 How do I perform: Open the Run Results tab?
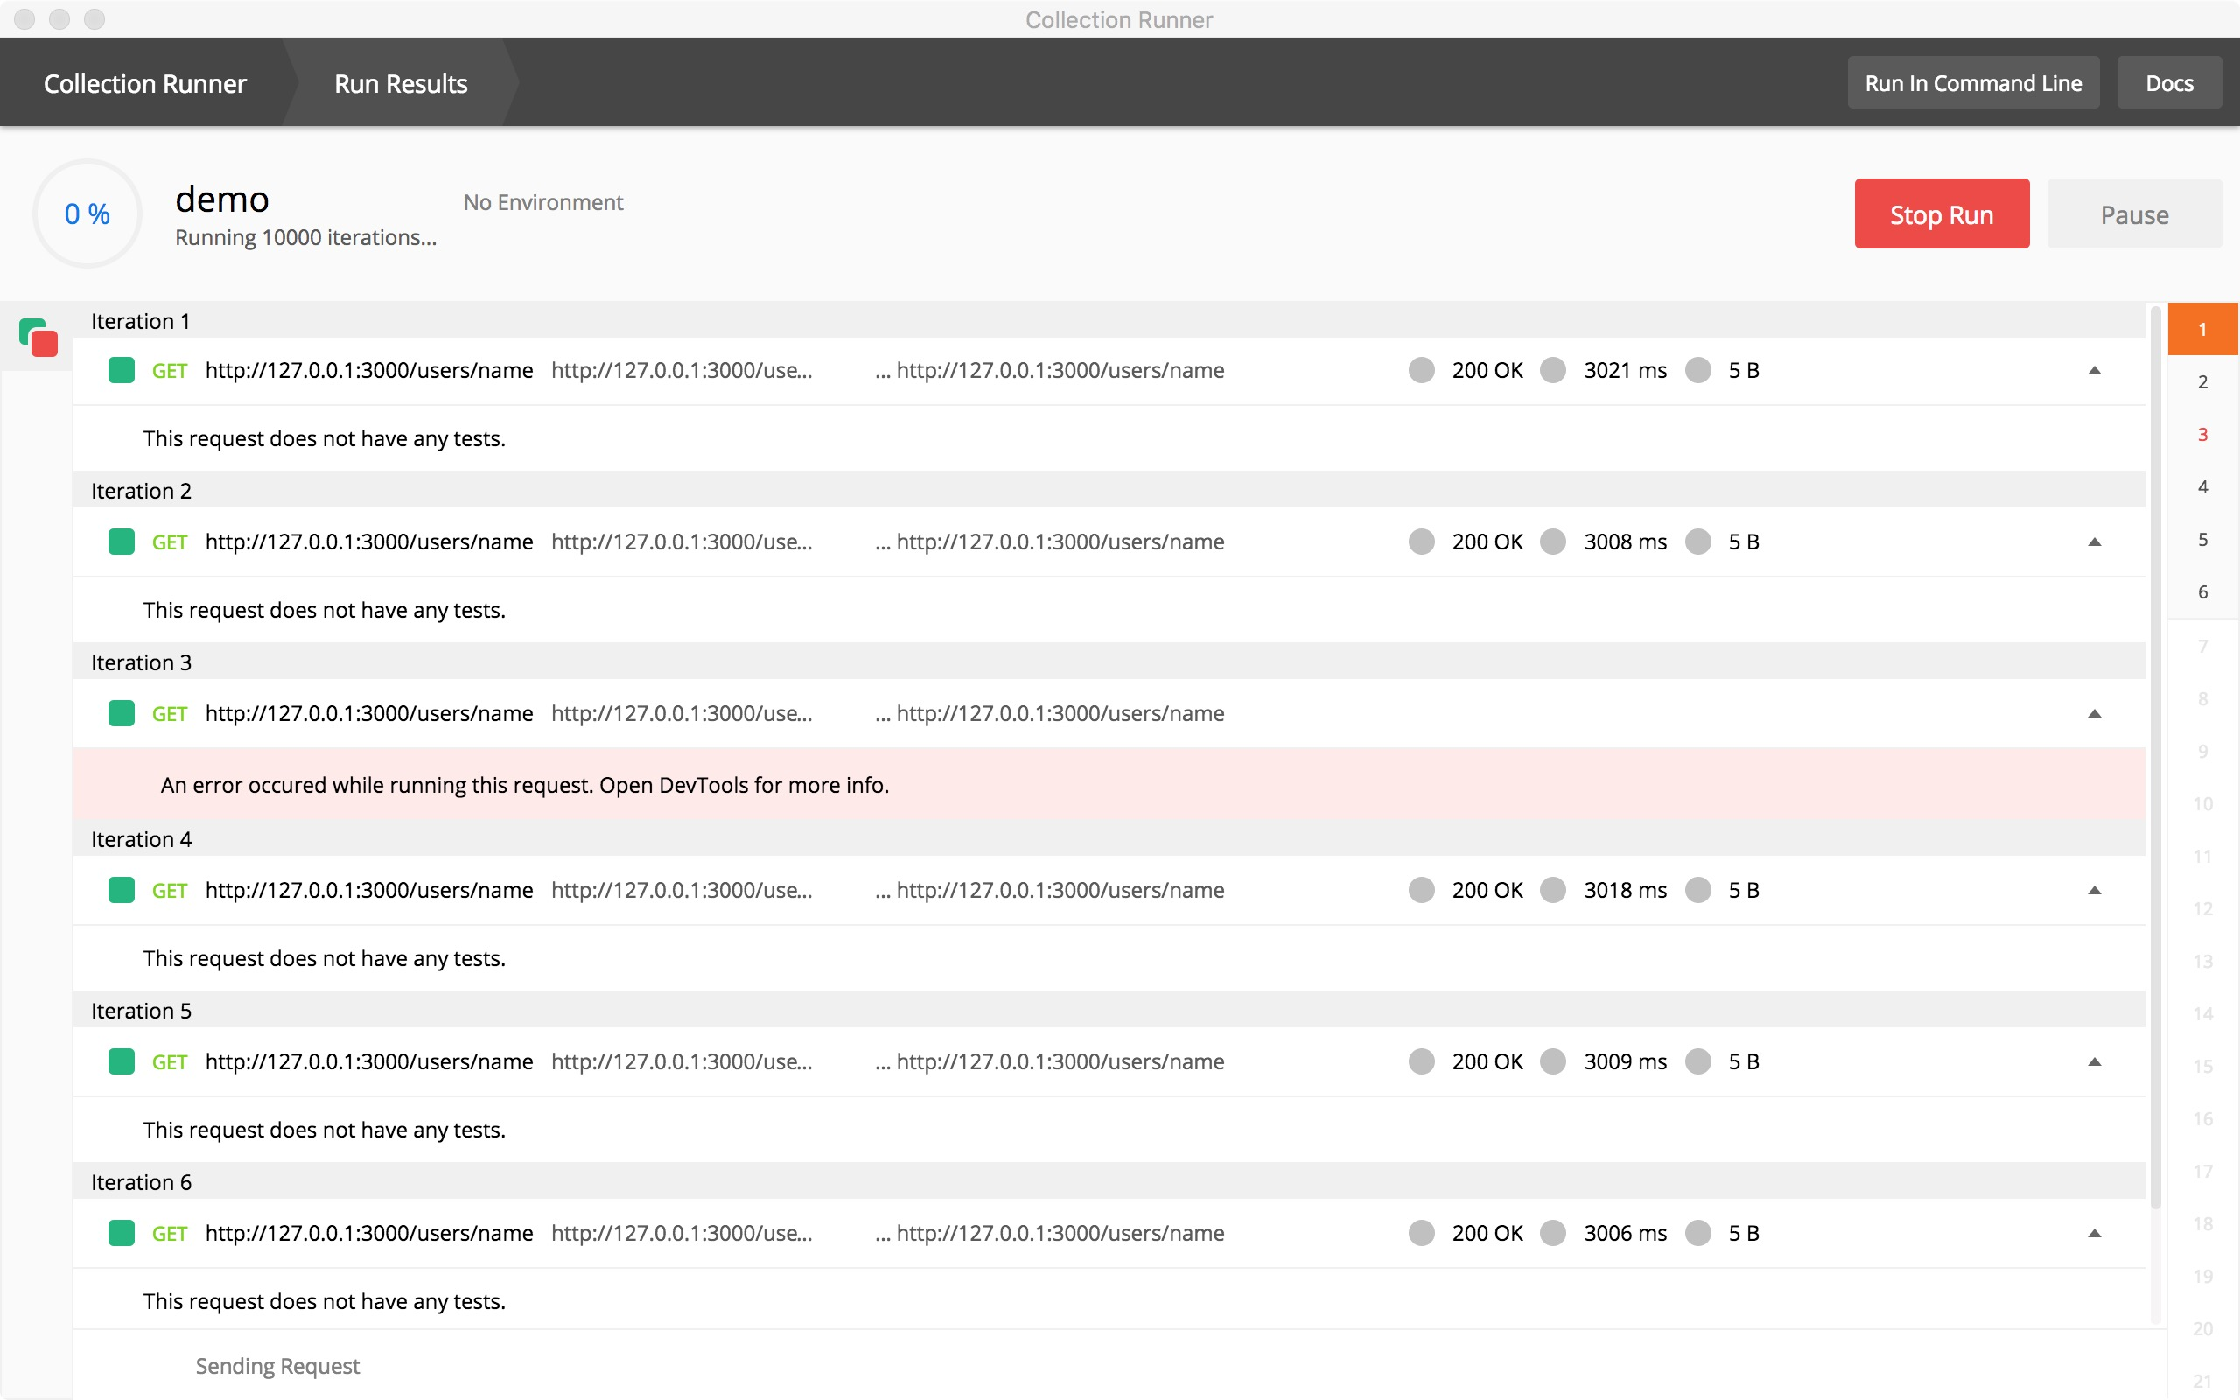click(401, 83)
